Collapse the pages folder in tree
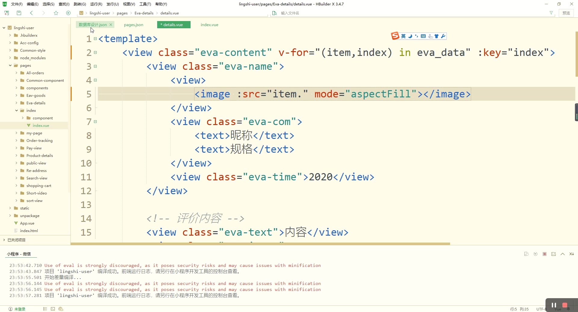 (10, 66)
